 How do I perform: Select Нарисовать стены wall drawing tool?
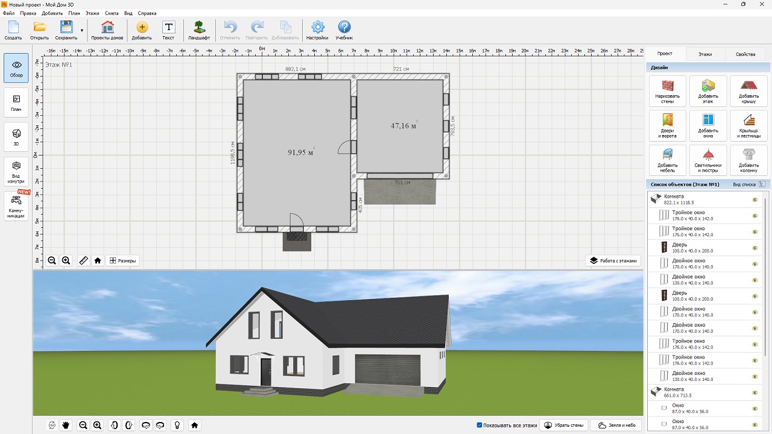[x=667, y=91]
